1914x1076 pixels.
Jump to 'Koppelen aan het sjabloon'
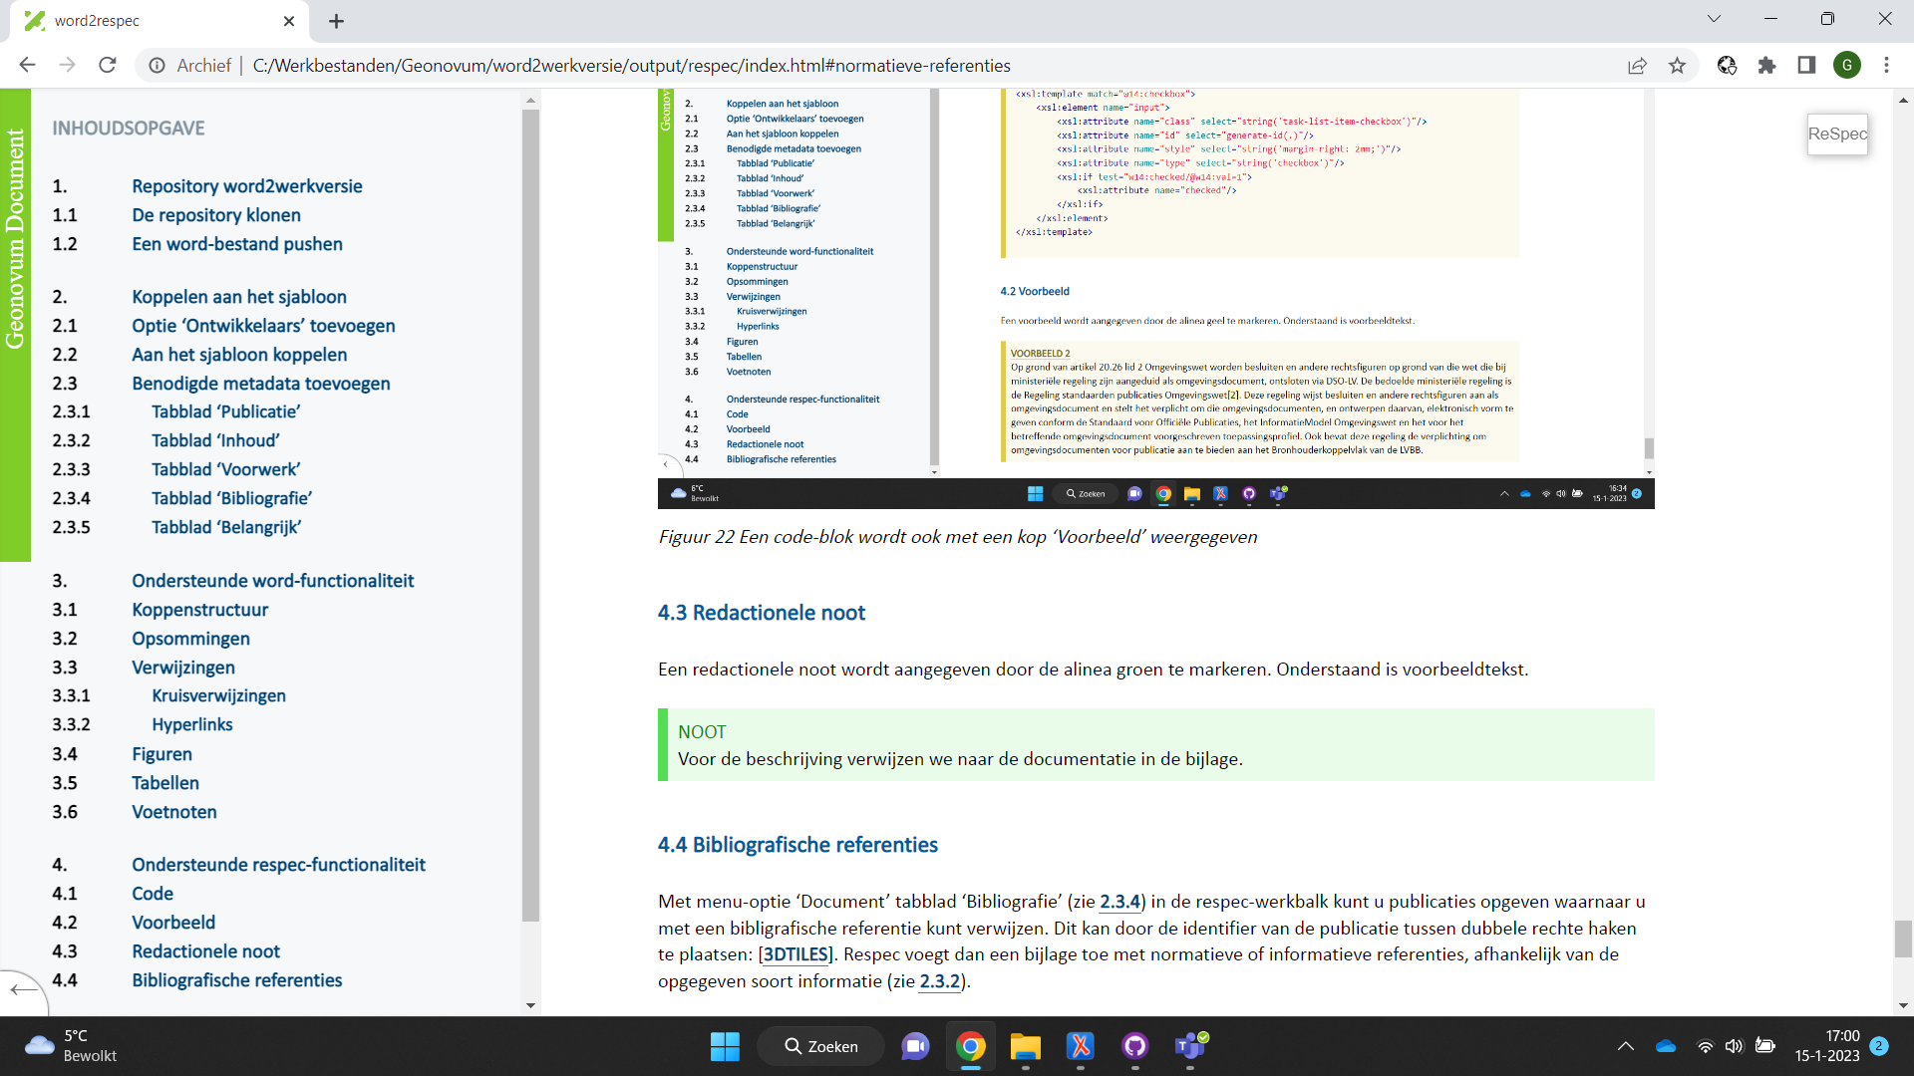coord(239,297)
